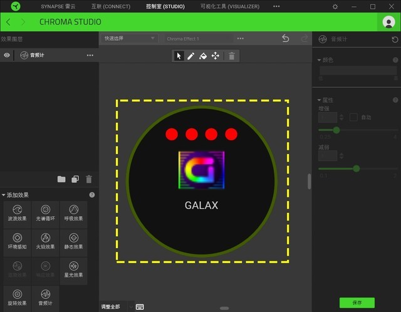
Task: Click the first red LED on GALAX device
Action: pos(172,134)
